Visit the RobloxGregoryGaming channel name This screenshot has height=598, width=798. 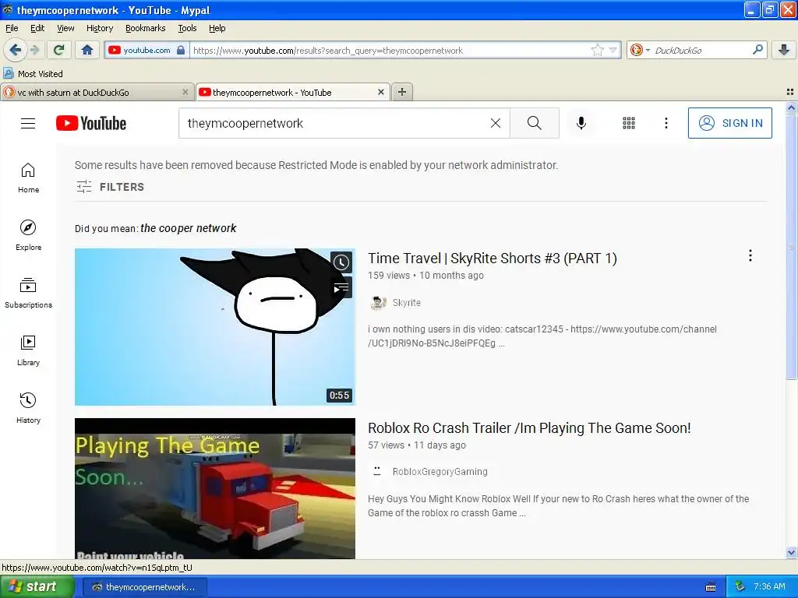[x=440, y=472]
